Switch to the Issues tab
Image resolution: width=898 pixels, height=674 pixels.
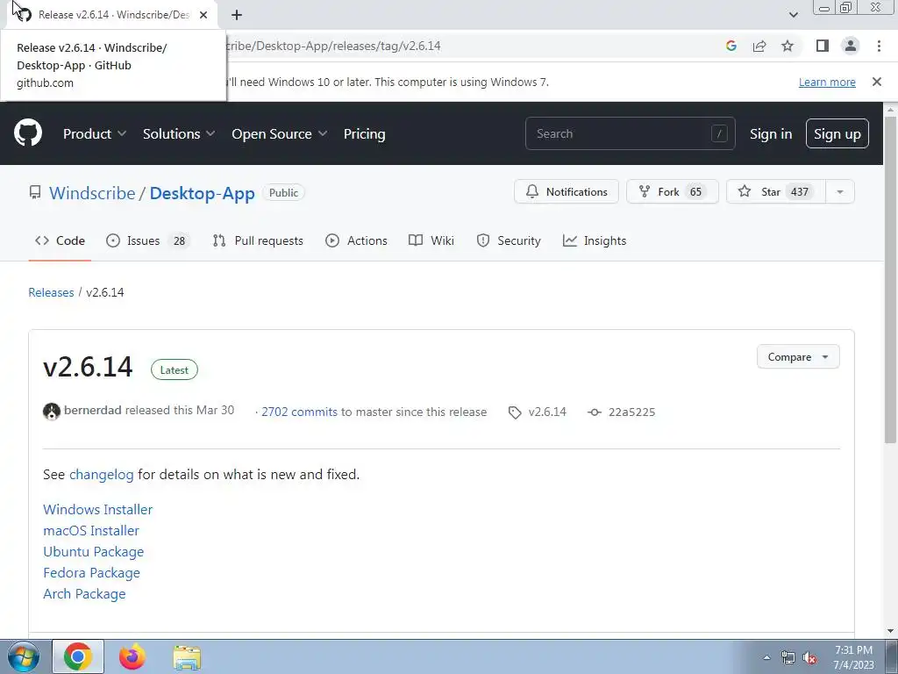click(147, 240)
